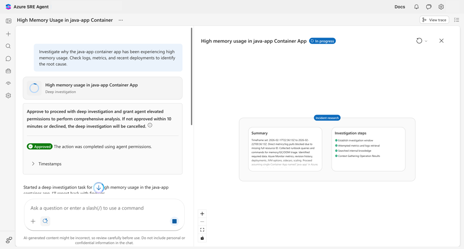
Task: Add attachment with plus in chat box
Action: point(33,221)
